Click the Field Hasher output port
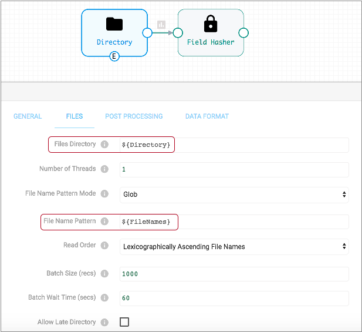The width and height of the screenshot is (362, 332). tap(243, 33)
